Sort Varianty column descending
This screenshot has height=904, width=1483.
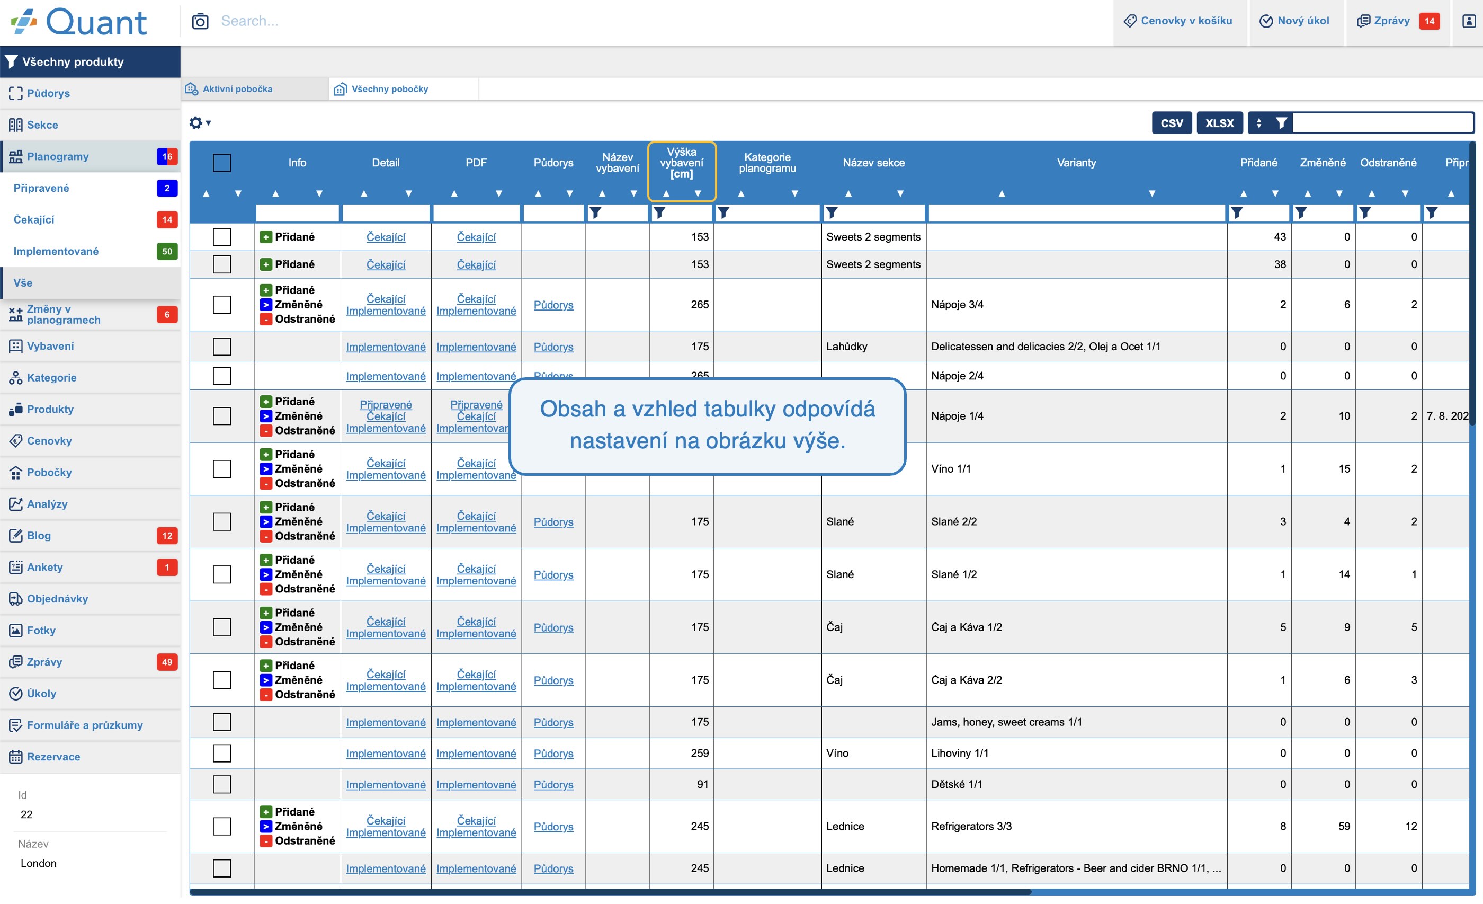click(x=1151, y=193)
